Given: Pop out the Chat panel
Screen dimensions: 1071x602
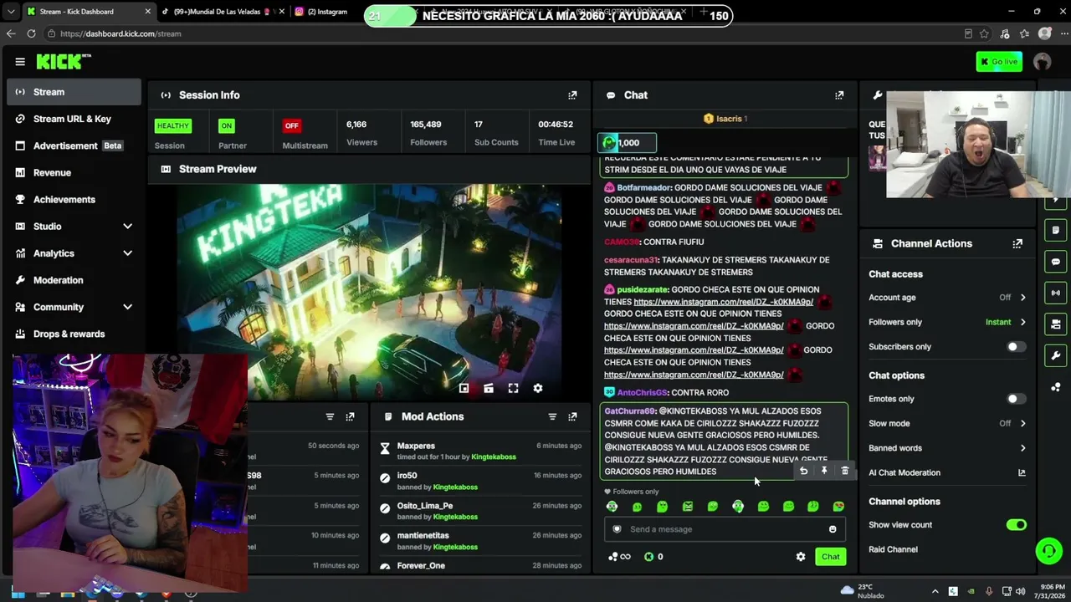Looking at the screenshot, I should (839, 95).
